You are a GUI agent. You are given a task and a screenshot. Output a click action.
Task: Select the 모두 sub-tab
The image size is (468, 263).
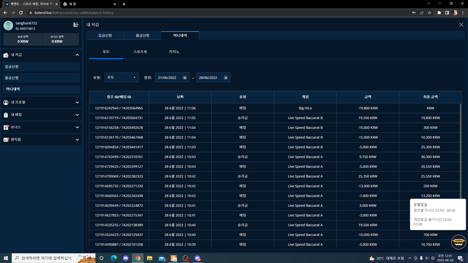coord(106,52)
